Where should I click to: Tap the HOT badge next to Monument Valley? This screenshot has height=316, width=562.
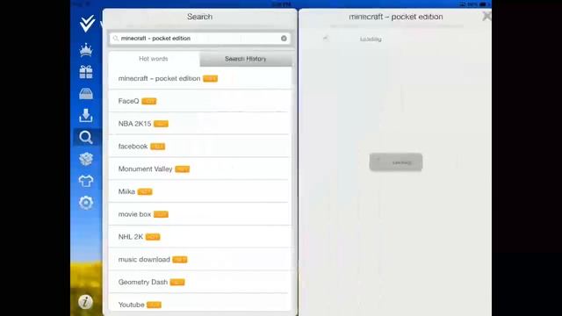point(182,169)
